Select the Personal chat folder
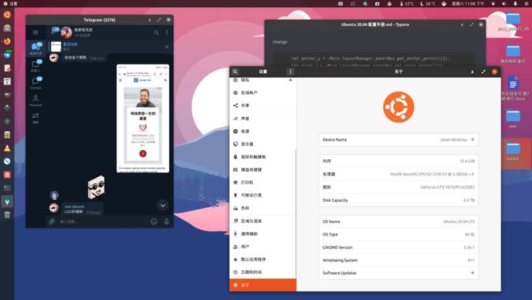Image resolution: width=532 pixels, height=300 pixels. [x=36, y=100]
